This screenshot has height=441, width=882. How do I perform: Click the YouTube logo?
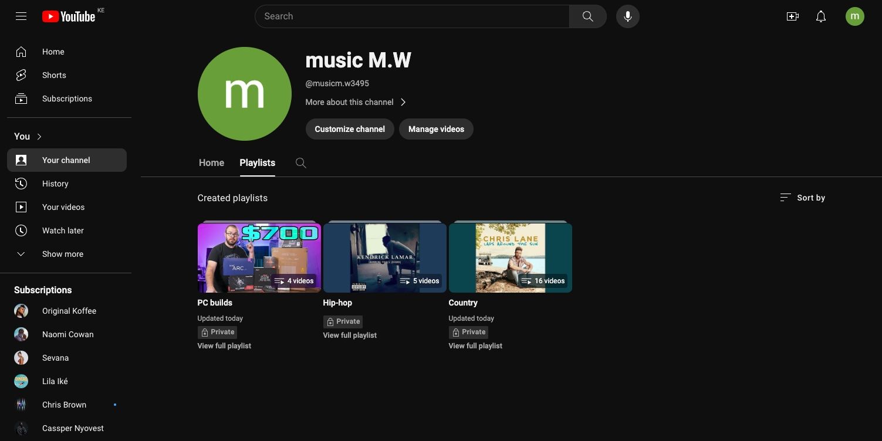point(69,16)
